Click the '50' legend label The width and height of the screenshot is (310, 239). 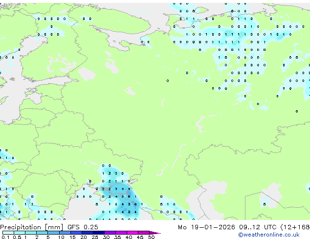[x=151, y=237]
